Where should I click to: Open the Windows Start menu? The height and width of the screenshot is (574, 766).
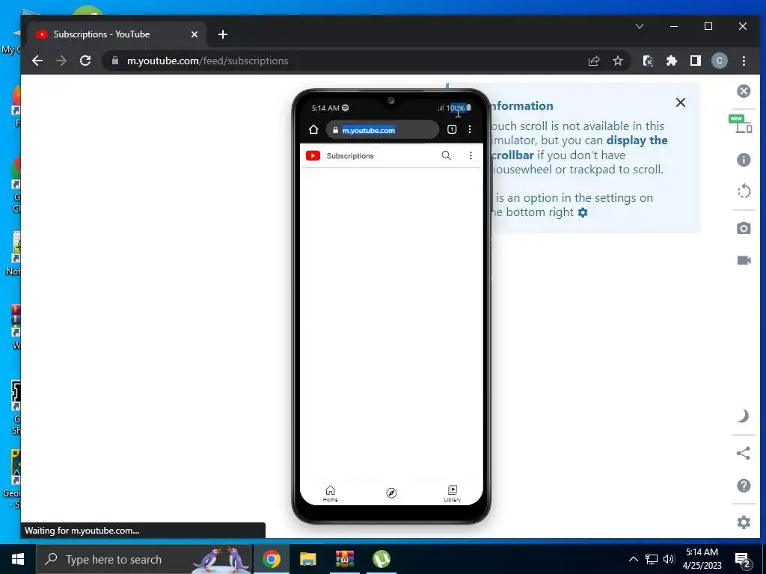(x=18, y=559)
